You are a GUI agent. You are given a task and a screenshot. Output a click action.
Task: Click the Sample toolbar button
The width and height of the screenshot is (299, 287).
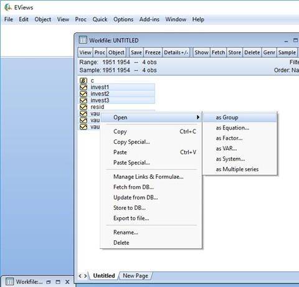tap(287, 52)
